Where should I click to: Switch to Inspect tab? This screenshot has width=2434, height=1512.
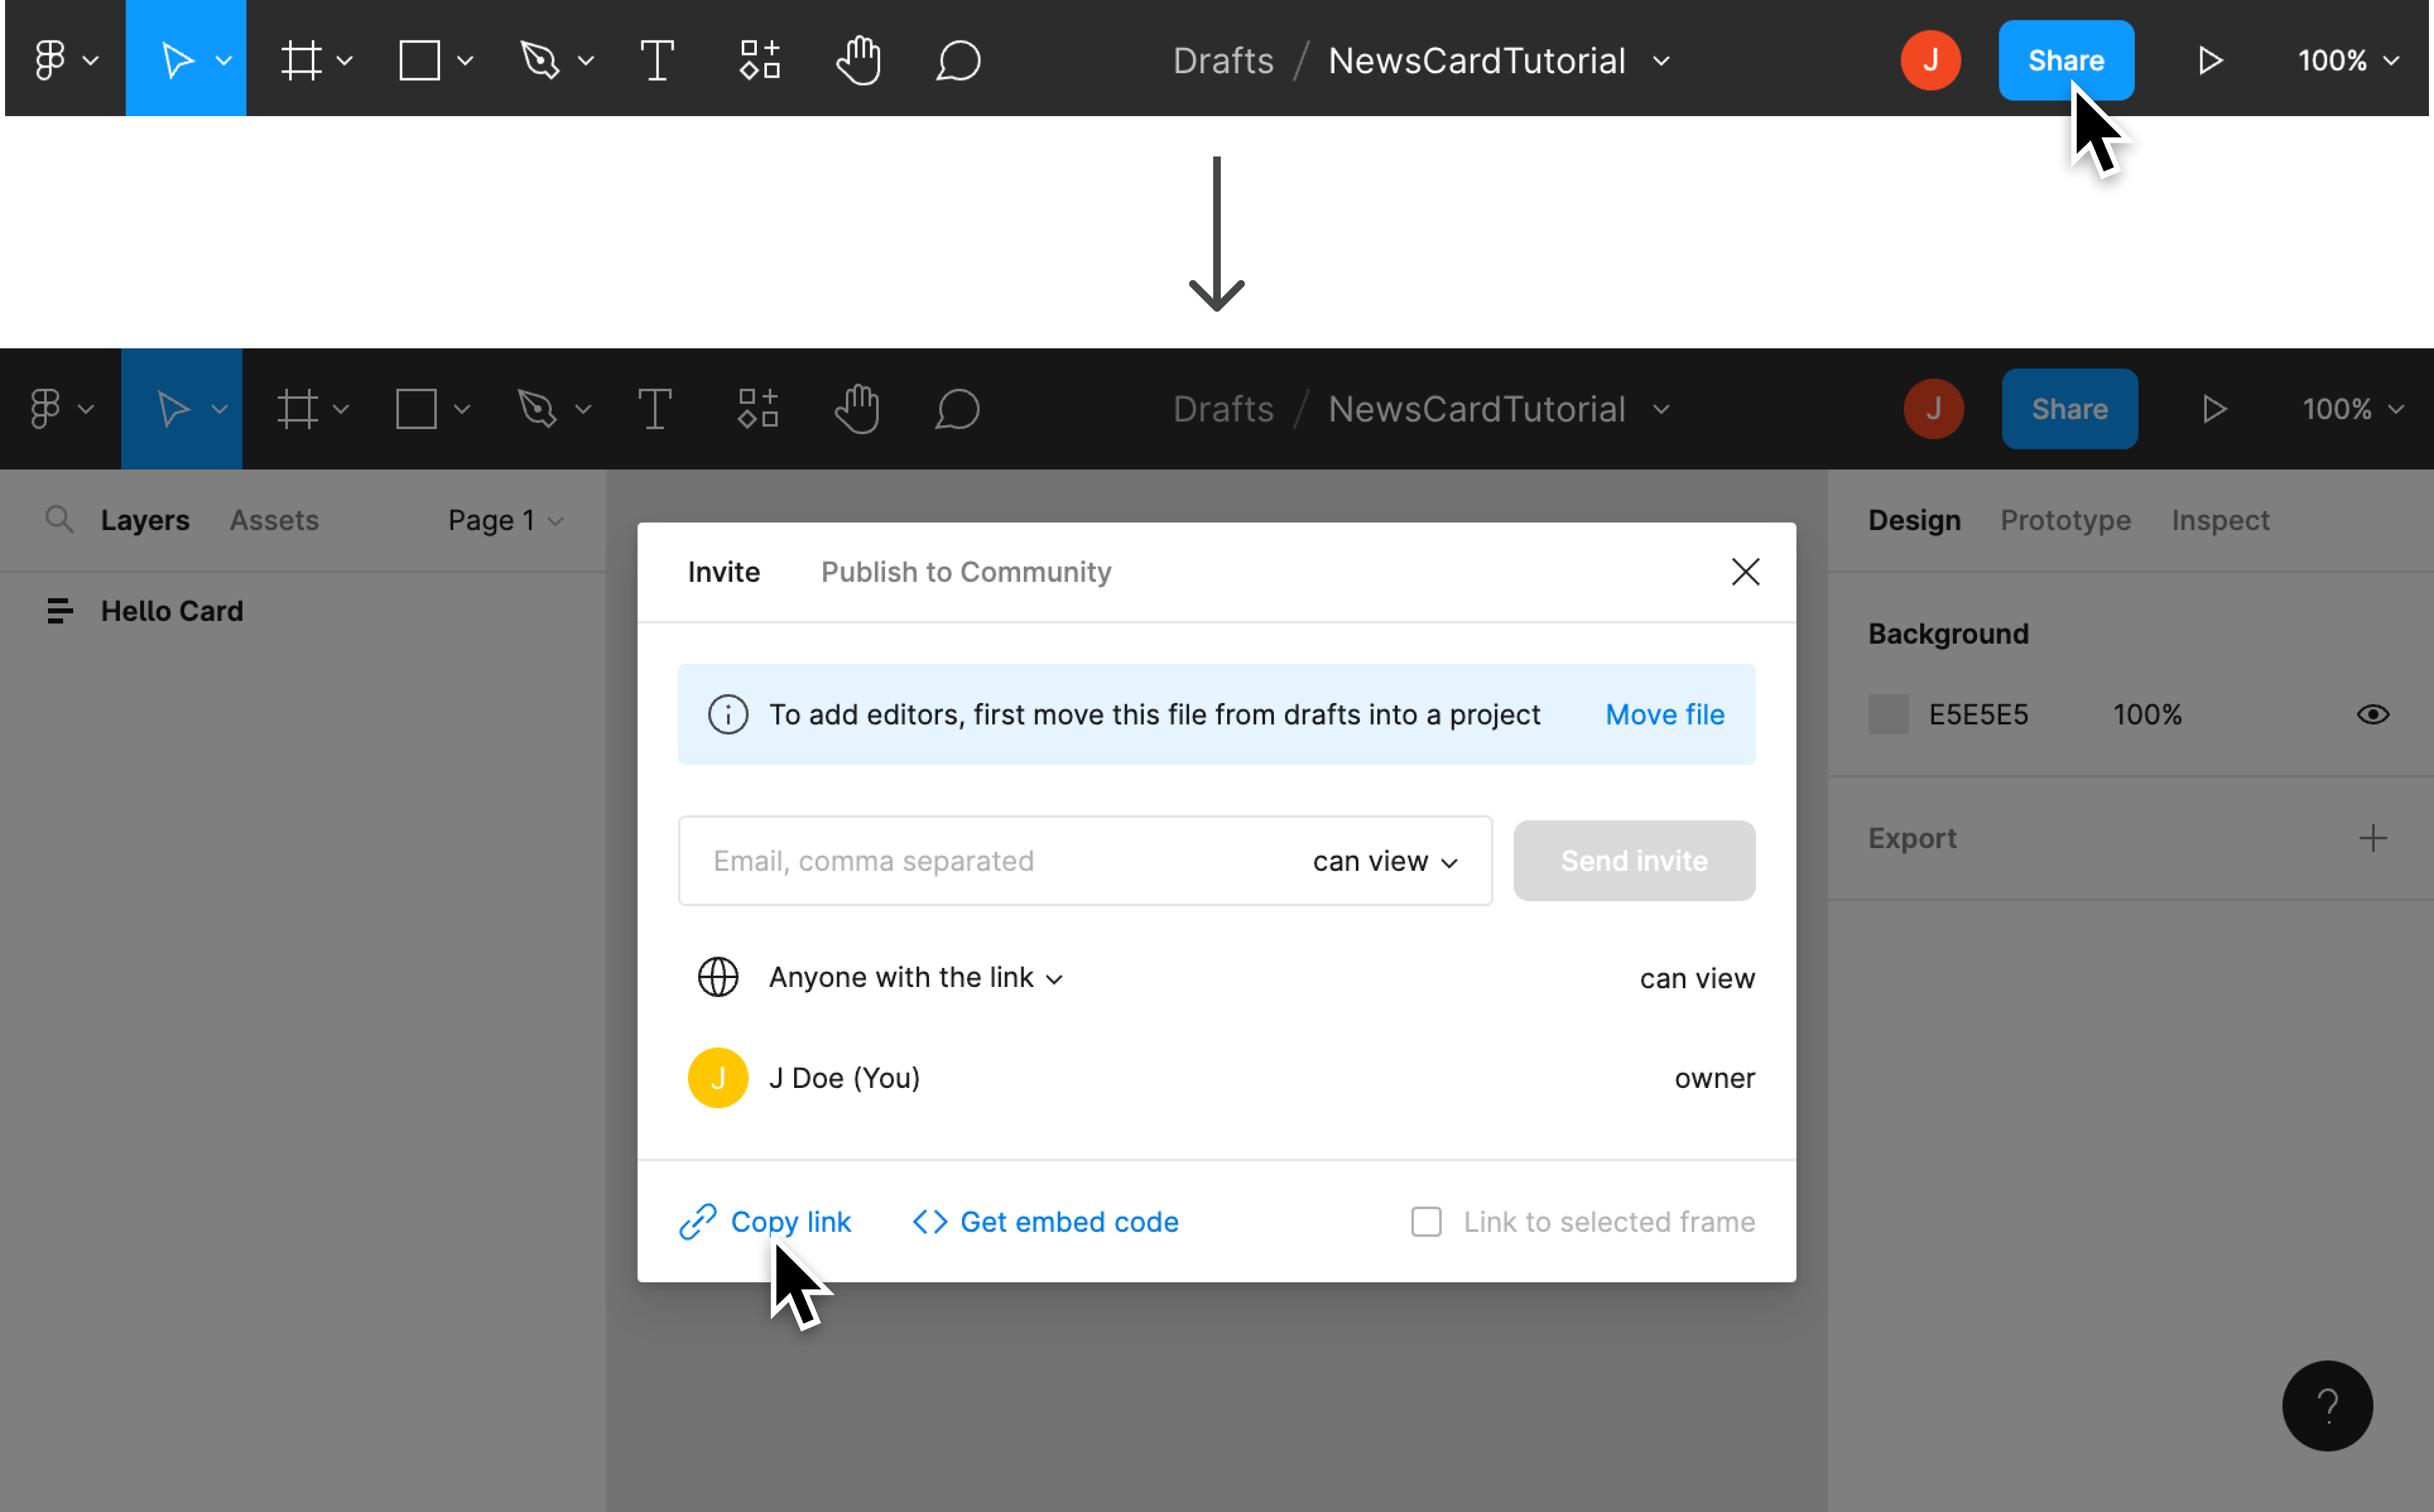coord(2221,519)
